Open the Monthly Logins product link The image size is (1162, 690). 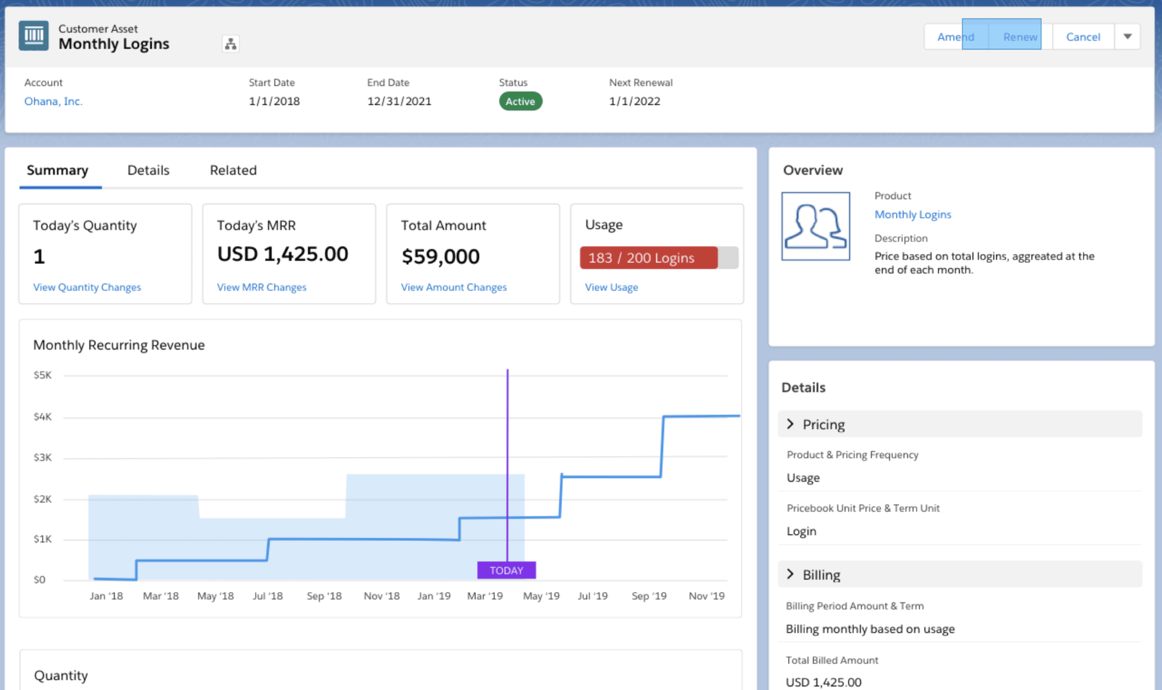pyautogui.click(x=912, y=214)
